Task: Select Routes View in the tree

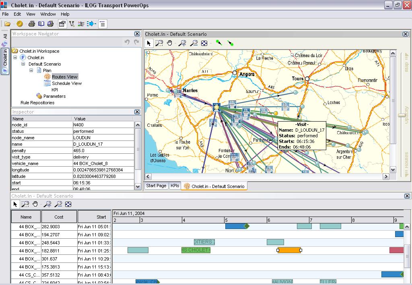Action: pos(64,77)
